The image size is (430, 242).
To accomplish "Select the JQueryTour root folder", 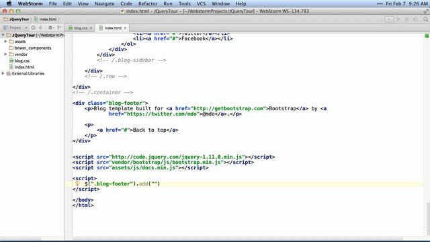I will tap(35, 35).
